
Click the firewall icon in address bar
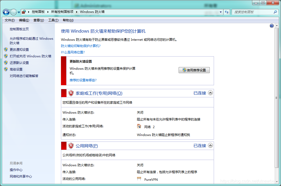[24, 12]
